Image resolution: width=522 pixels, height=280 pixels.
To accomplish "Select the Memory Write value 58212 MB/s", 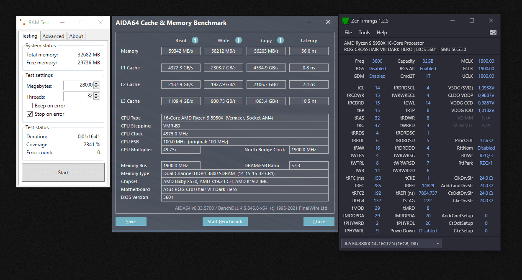I will [224, 51].
